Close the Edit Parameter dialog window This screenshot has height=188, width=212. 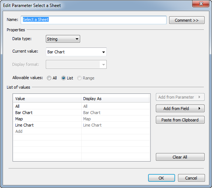pos(201,4)
